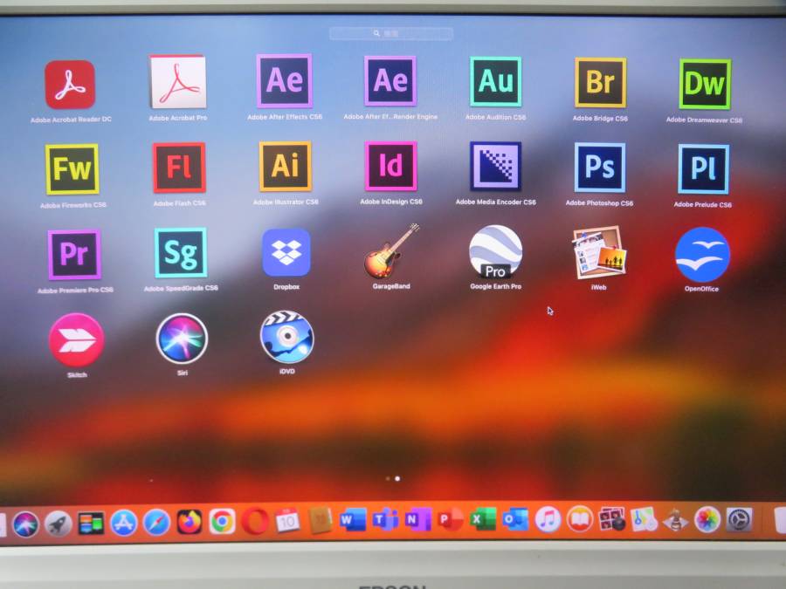Launch Adobe Acrobat Pro
The image size is (786, 589).
(177, 82)
